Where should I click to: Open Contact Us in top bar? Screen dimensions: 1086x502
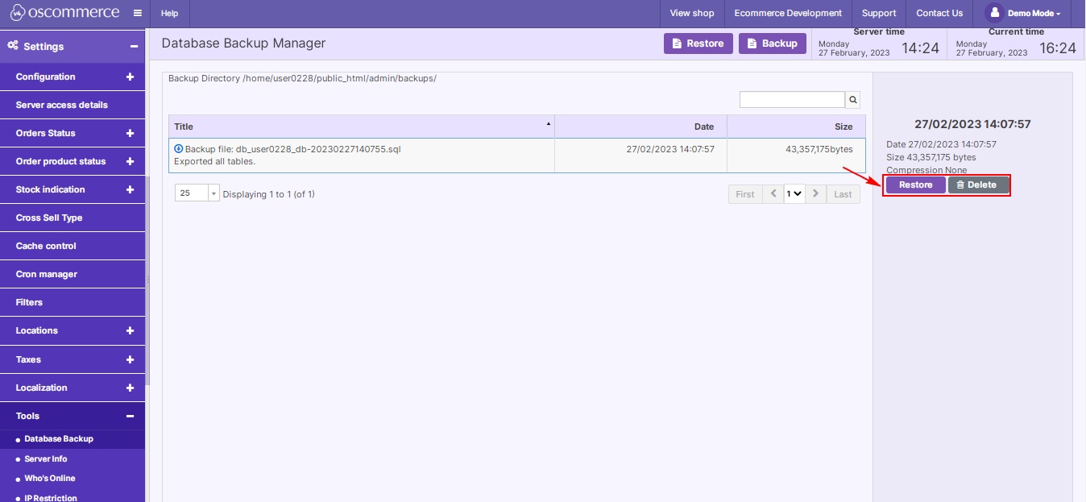pos(939,13)
